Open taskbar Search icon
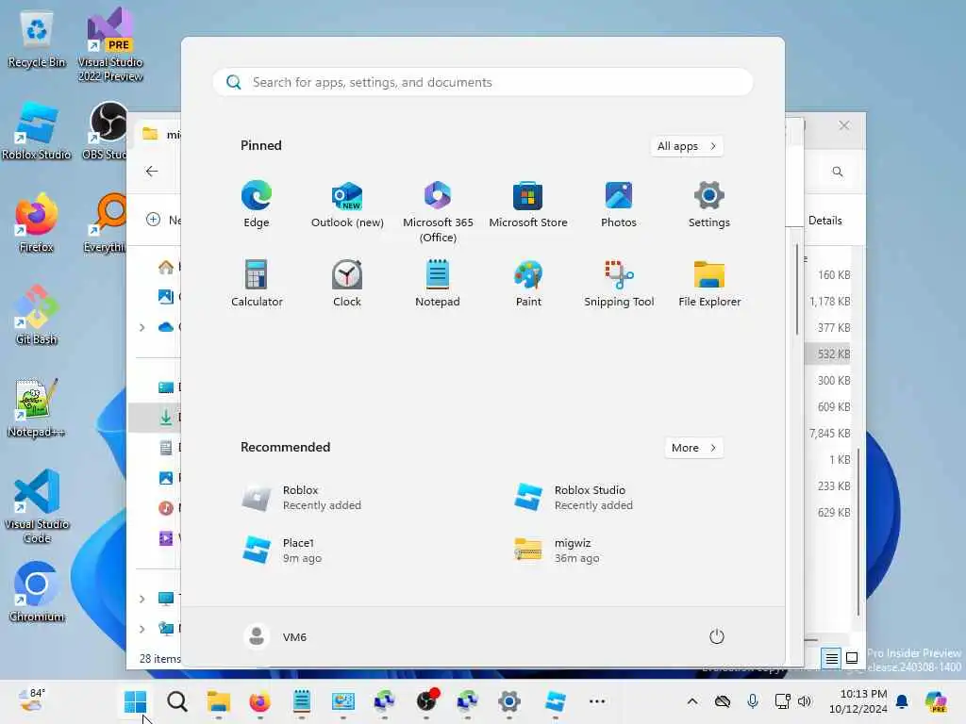The height and width of the screenshot is (724, 966). coord(176,701)
